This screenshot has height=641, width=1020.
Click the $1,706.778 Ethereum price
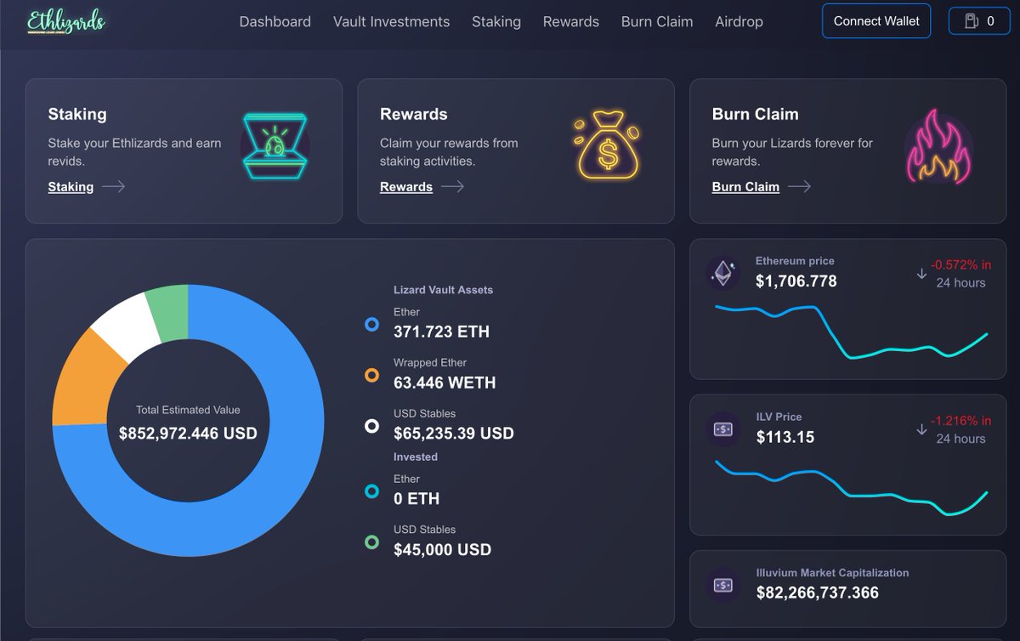point(796,281)
